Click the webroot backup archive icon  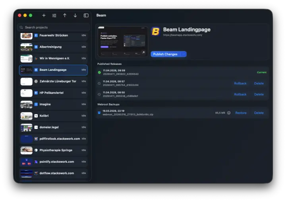[99, 113]
